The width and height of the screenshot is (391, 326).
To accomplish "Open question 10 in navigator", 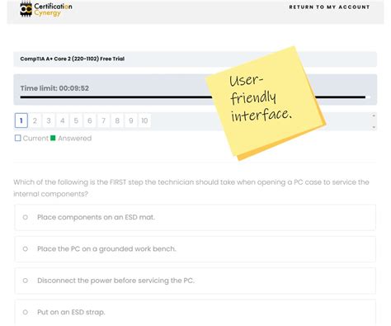I will pyautogui.click(x=144, y=120).
